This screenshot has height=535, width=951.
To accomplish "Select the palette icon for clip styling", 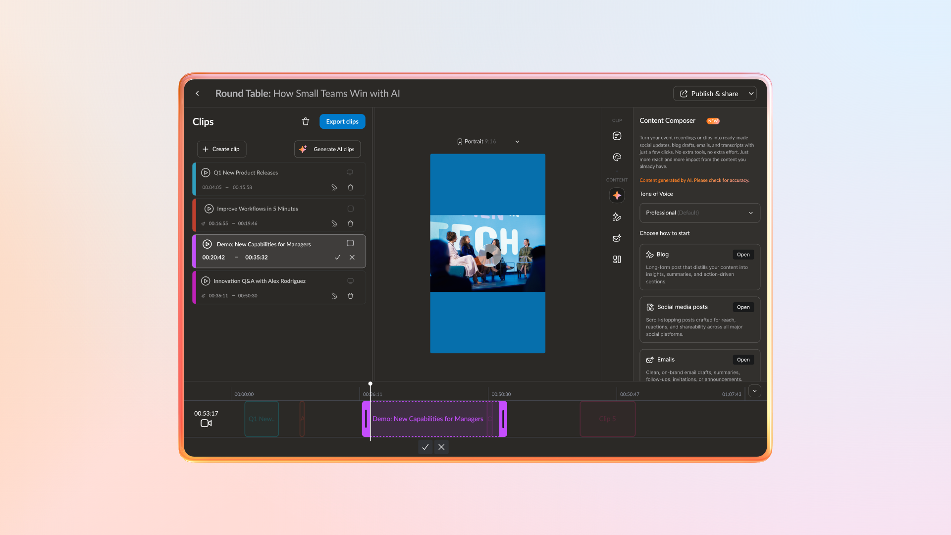I will point(617,157).
